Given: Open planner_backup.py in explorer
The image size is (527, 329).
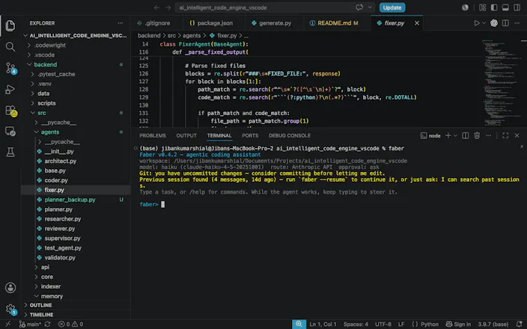Looking at the screenshot, I should (70, 200).
